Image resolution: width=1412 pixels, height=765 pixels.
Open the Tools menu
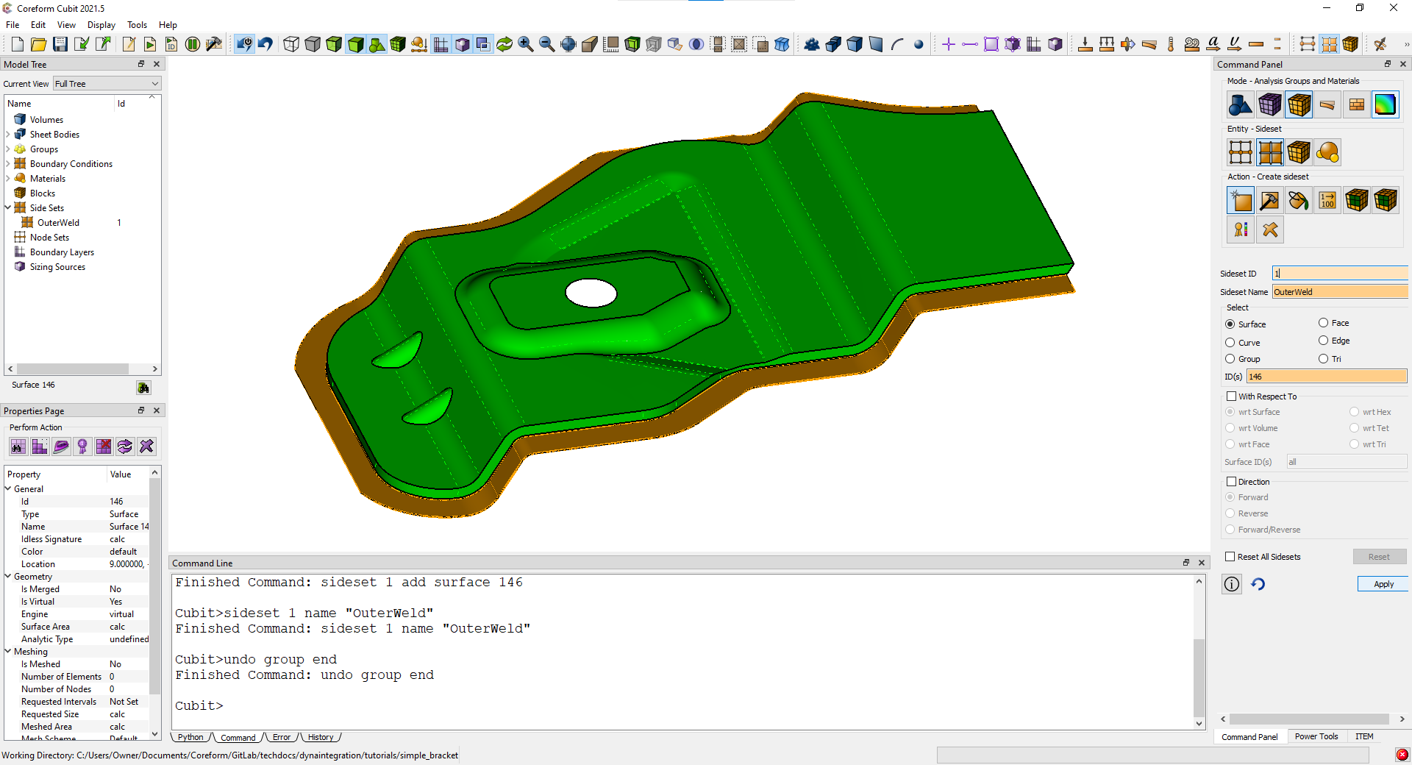point(137,25)
